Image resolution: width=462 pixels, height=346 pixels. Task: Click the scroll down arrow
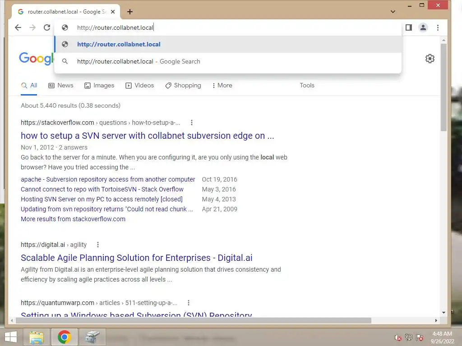pos(444,313)
